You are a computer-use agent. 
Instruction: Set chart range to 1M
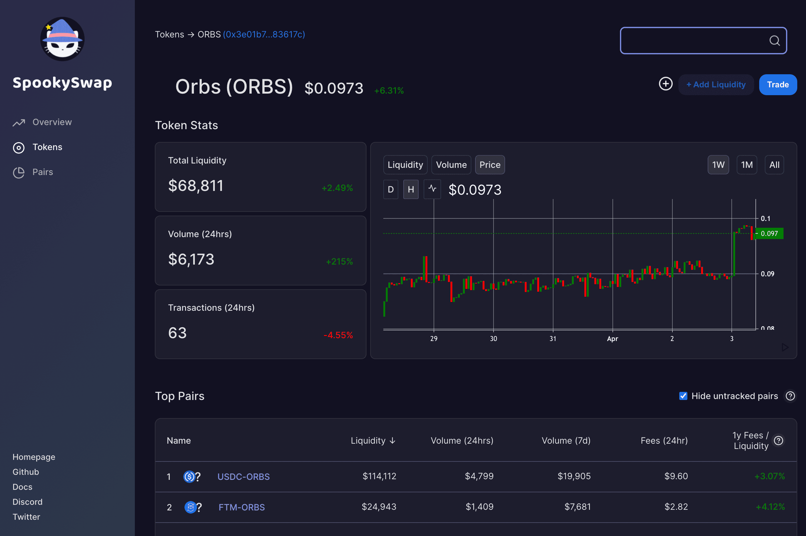coord(747,165)
